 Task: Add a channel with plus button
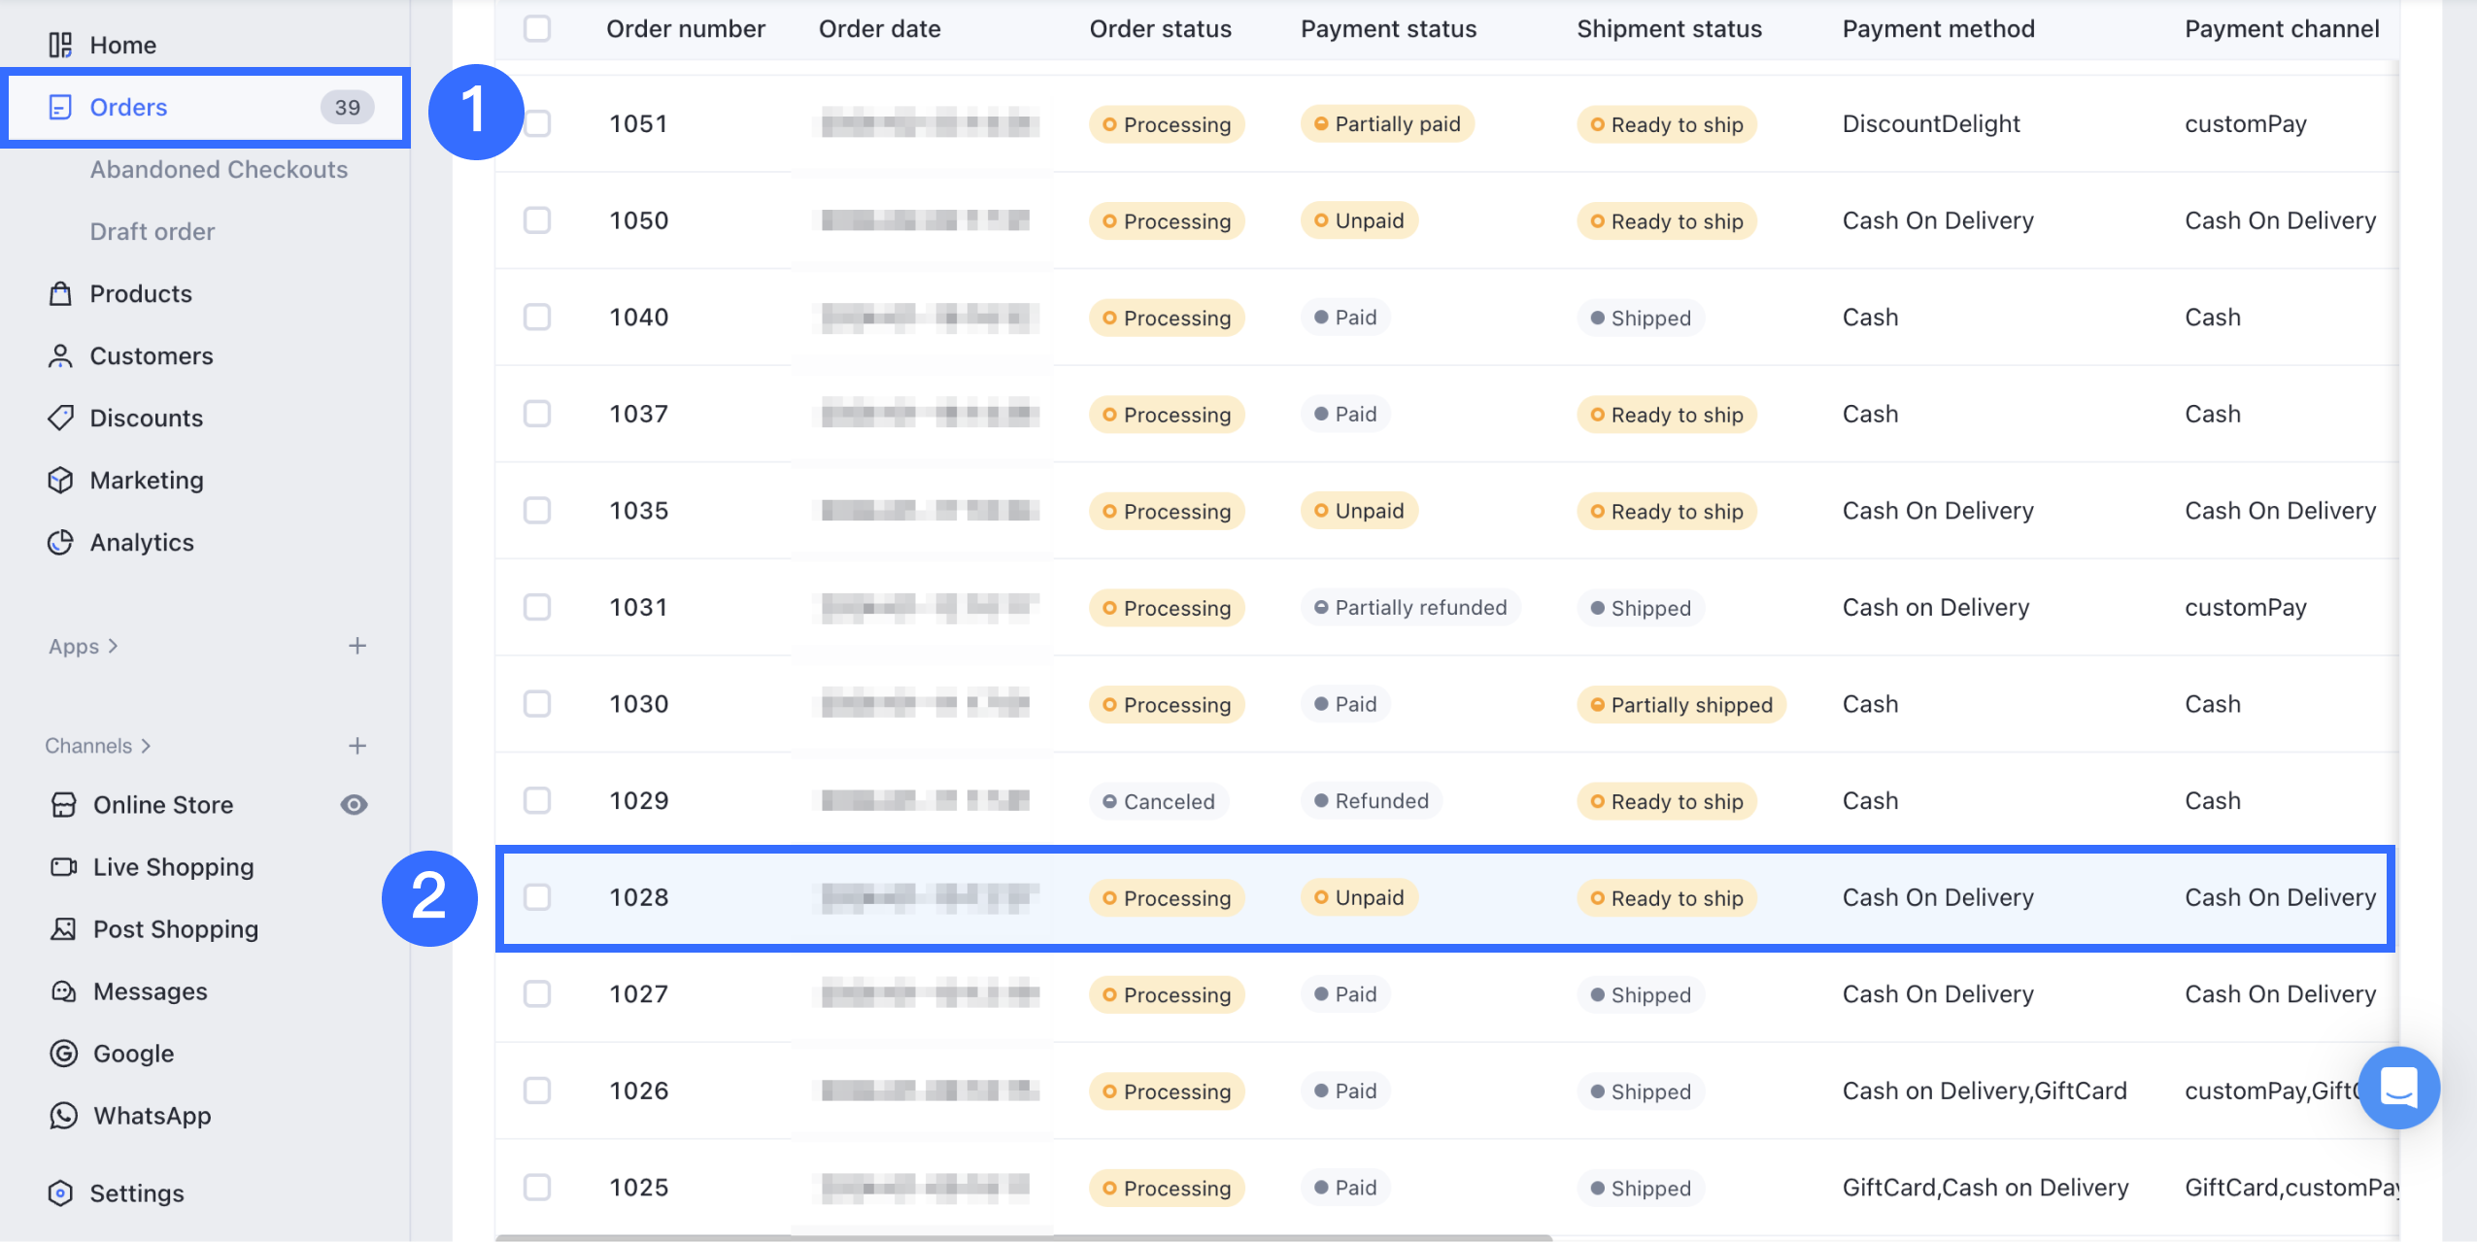click(357, 746)
